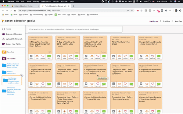Click the 'Truncus Arteriosus' card title
The width and height of the screenshot is (183, 114).
coord(122,98)
